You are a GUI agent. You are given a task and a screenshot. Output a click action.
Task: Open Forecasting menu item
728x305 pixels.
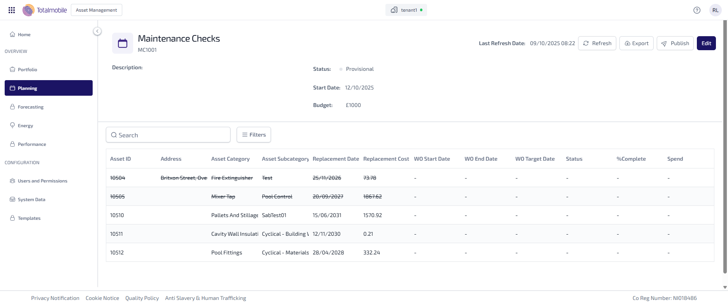(x=30, y=107)
